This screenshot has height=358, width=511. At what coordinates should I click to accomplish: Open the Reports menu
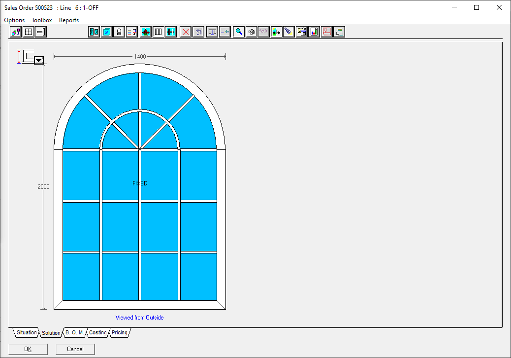[69, 20]
